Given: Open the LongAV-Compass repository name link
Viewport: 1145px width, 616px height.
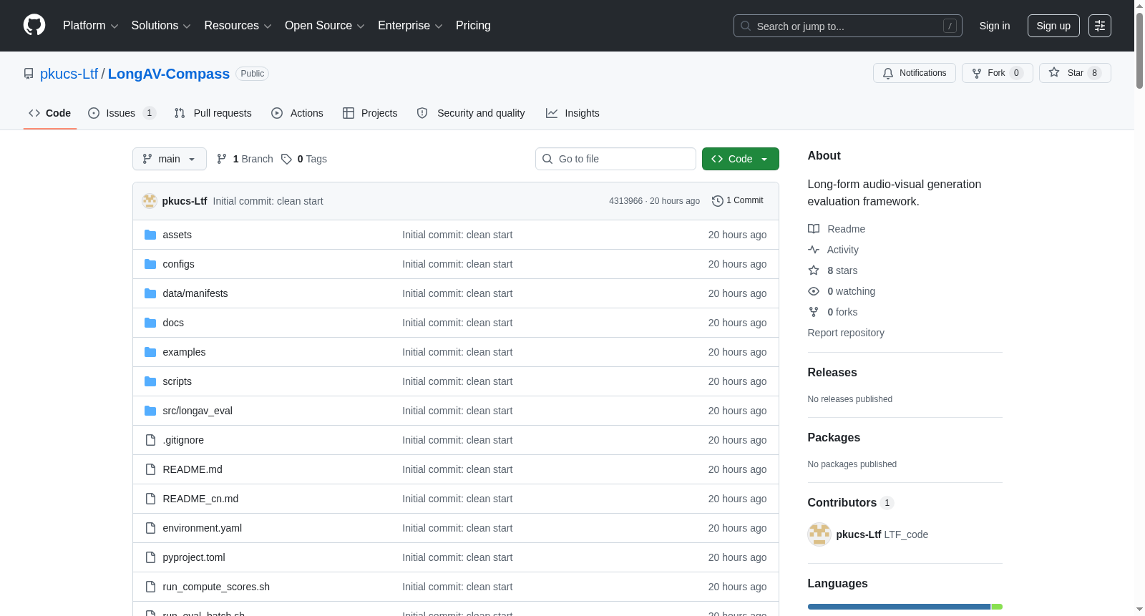Looking at the screenshot, I should tap(169, 74).
